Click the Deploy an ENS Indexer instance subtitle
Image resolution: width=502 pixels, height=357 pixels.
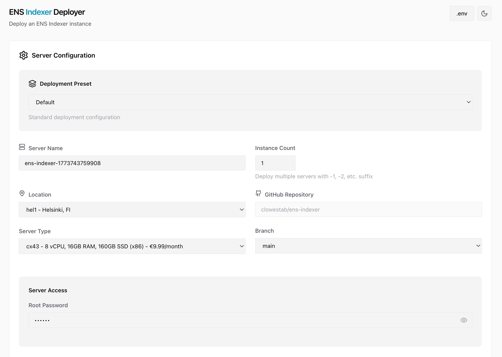pos(50,24)
